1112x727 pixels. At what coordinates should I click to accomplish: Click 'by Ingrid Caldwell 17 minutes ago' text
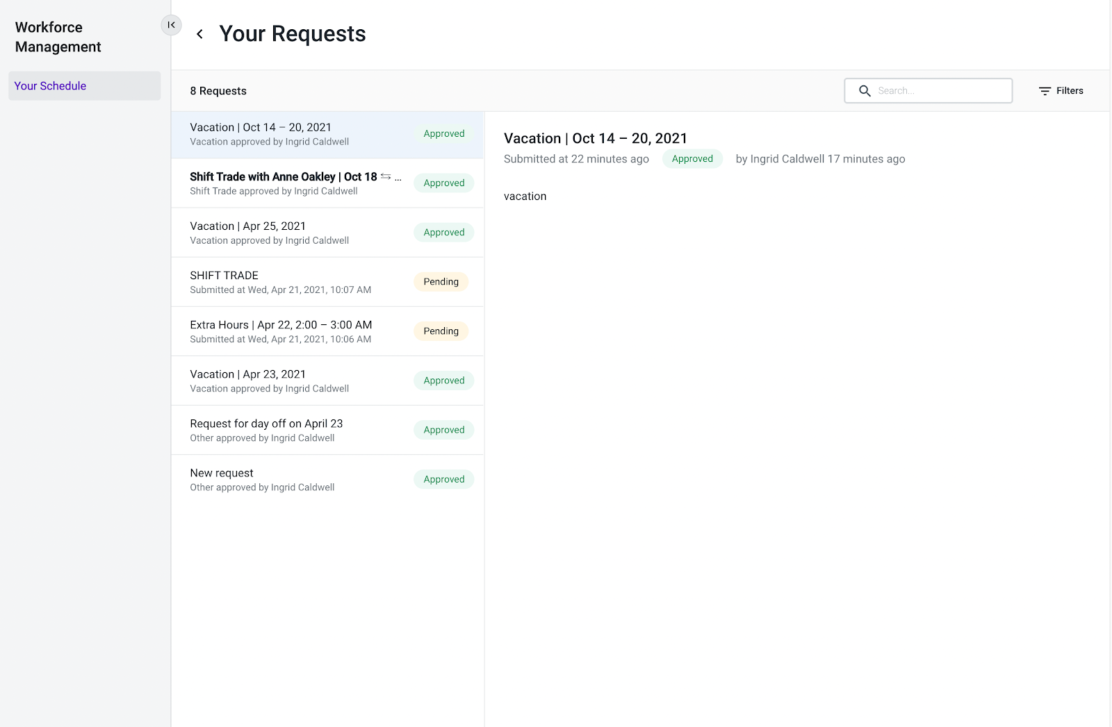[820, 159]
